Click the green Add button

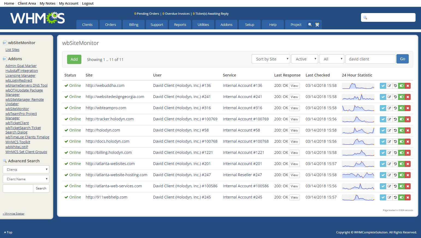[x=74, y=59]
